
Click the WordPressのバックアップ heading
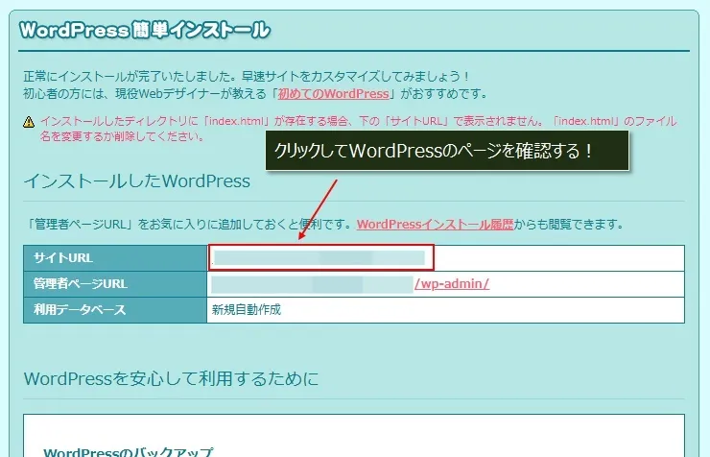129,451
